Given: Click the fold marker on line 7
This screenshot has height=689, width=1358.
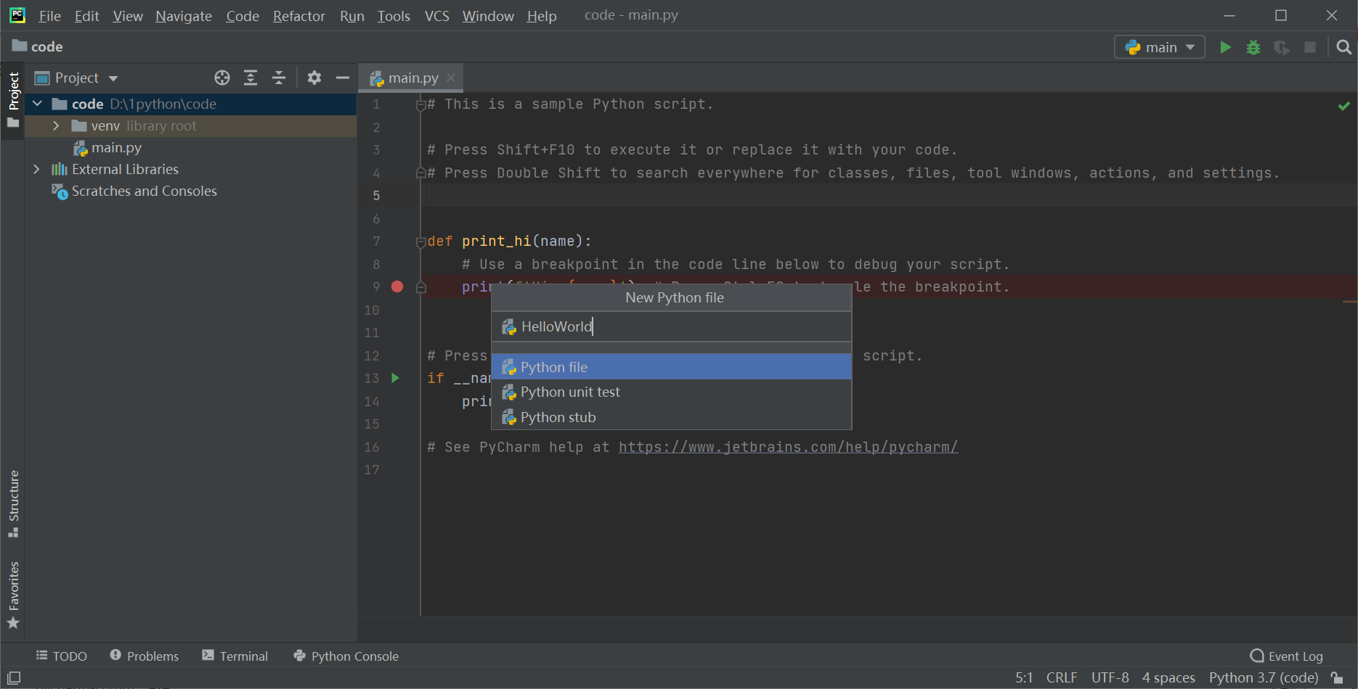Looking at the screenshot, I should coord(420,242).
